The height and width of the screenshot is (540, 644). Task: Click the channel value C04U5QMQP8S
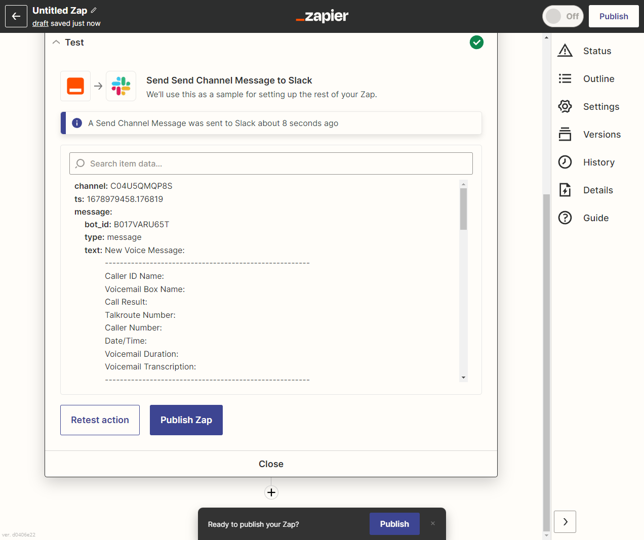pyautogui.click(x=141, y=186)
